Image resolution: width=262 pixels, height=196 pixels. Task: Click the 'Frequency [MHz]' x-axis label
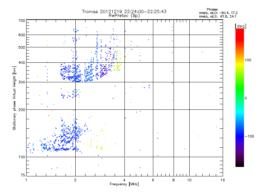click(124, 184)
